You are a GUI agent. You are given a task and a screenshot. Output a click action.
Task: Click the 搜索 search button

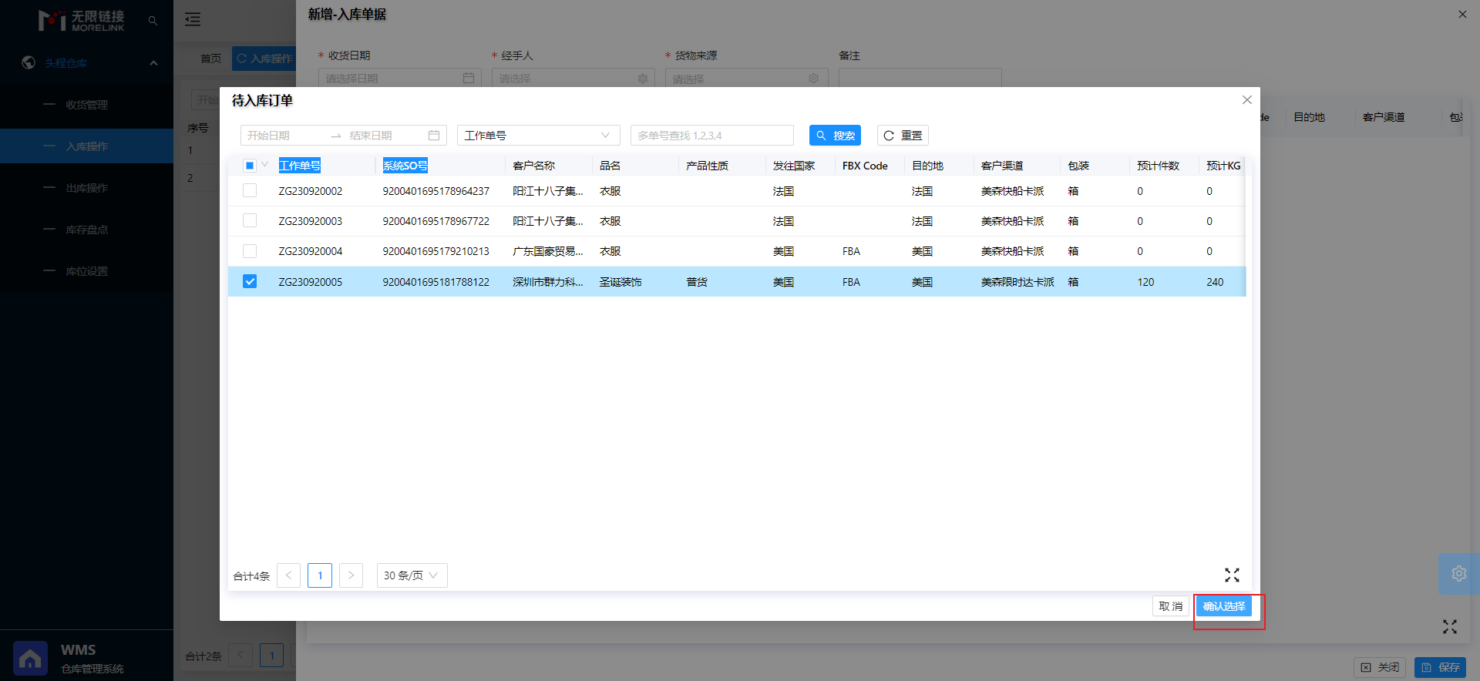tap(835, 136)
